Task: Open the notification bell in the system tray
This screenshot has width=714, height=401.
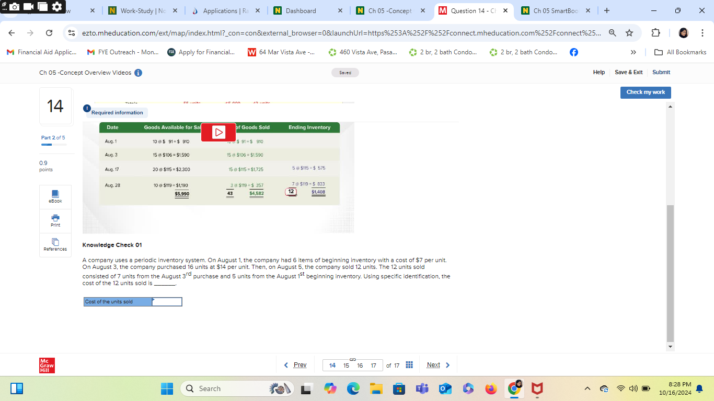Action: (x=699, y=388)
